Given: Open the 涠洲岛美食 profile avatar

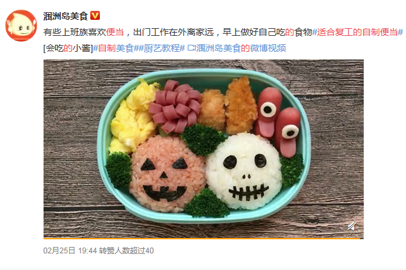Looking at the screenshot, I should point(21,26).
